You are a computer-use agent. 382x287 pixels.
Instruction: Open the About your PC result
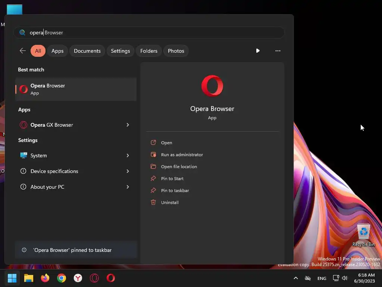[x=76, y=187]
